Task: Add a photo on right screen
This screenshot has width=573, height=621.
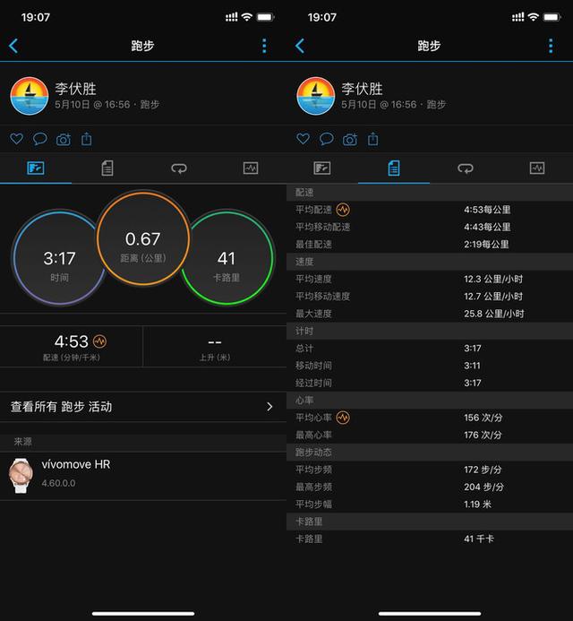Action: tap(350, 140)
